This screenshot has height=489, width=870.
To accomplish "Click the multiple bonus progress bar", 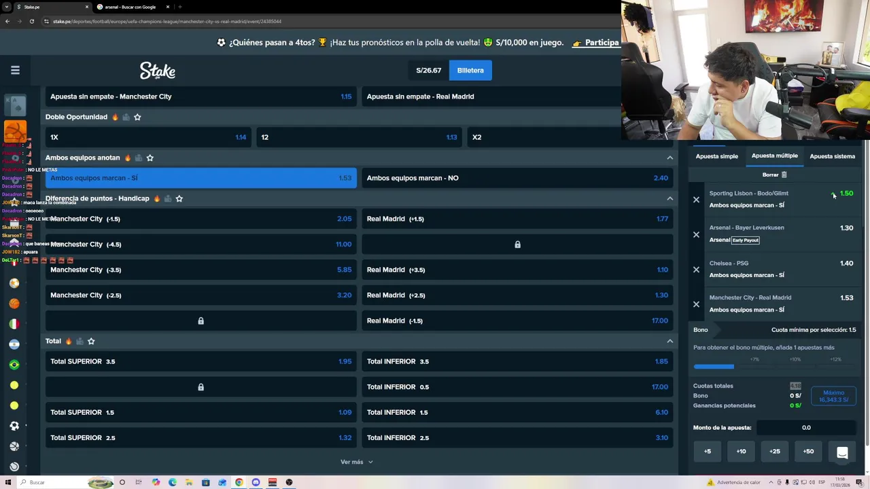I will [x=774, y=367].
